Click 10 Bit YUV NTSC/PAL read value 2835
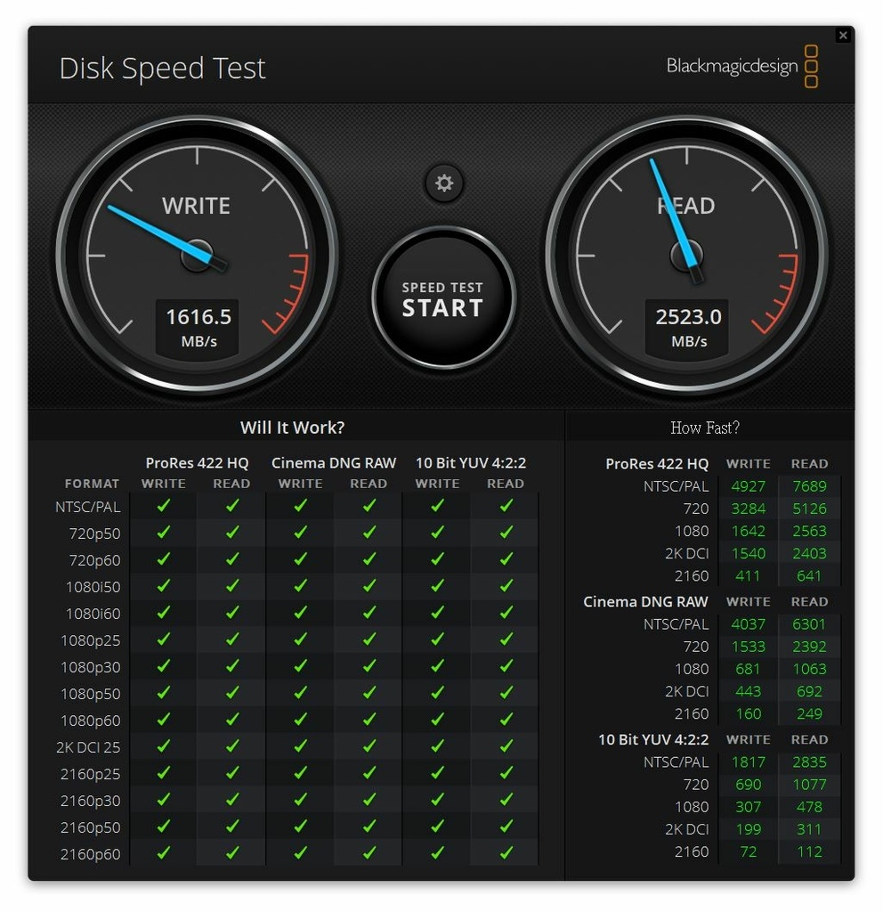This screenshot has height=912, width=883. tap(809, 762)
